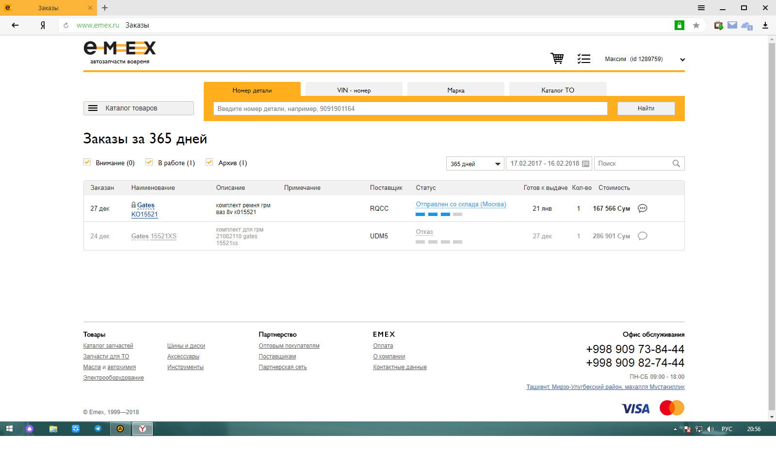Click the grey progress bar under Отказ
The image size is (776, 465).
tap(439, 242)
